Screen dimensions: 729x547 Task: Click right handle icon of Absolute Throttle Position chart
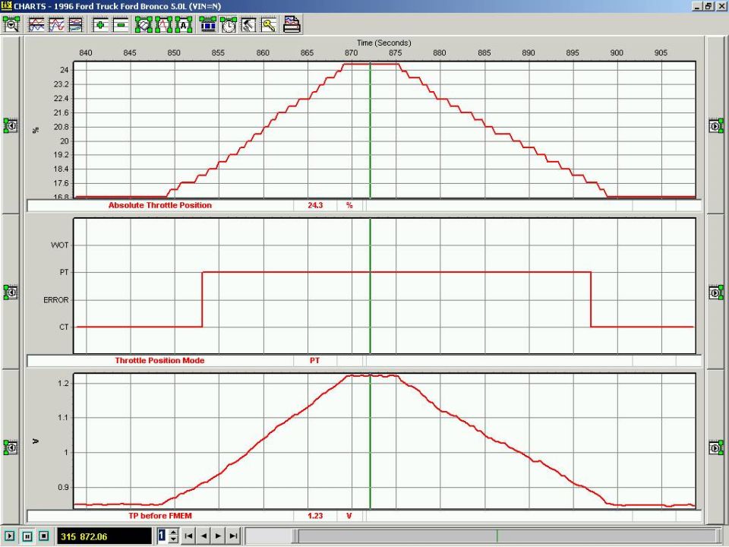click(x=716, y=125)
